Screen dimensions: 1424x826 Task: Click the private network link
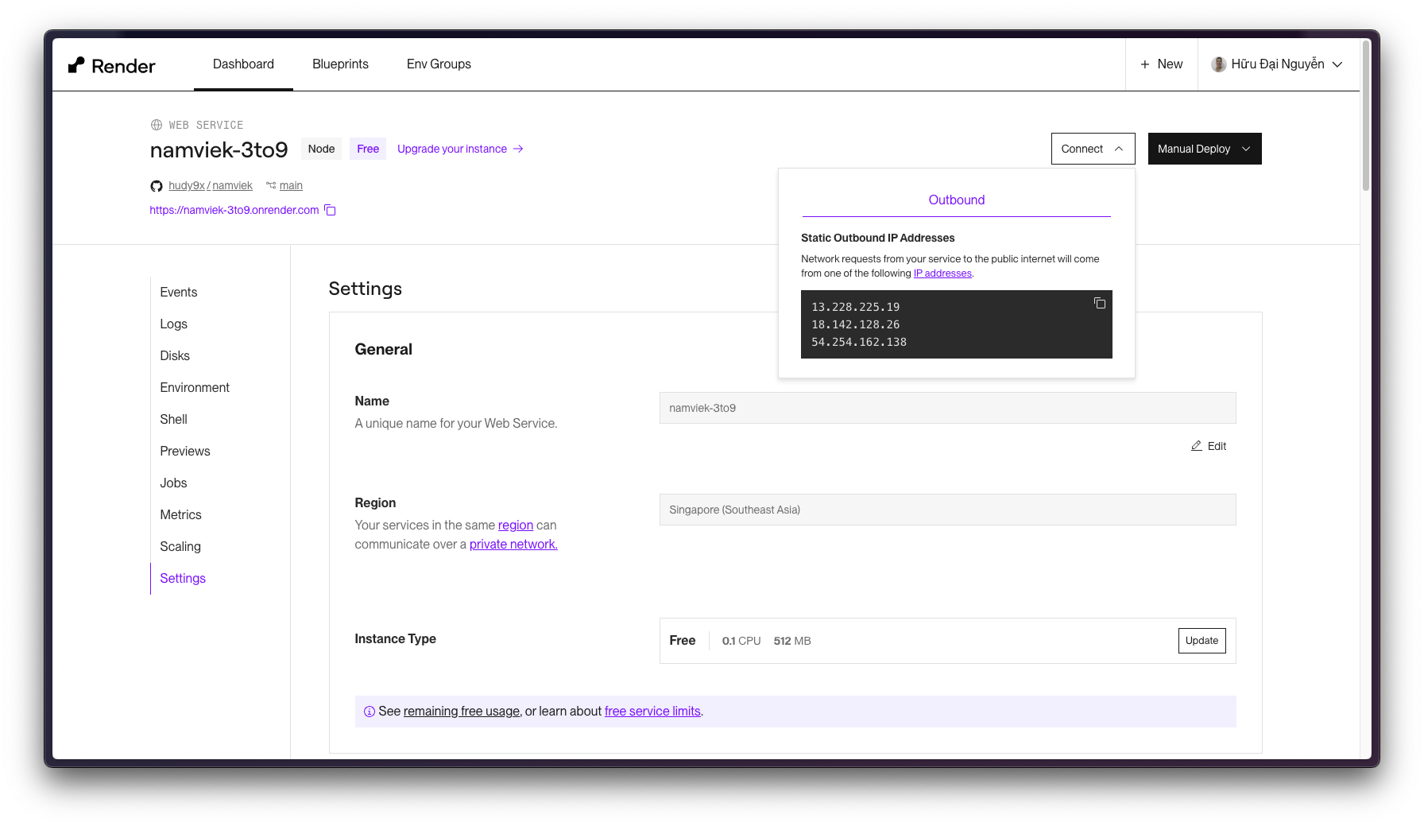[x=513, y=545]
